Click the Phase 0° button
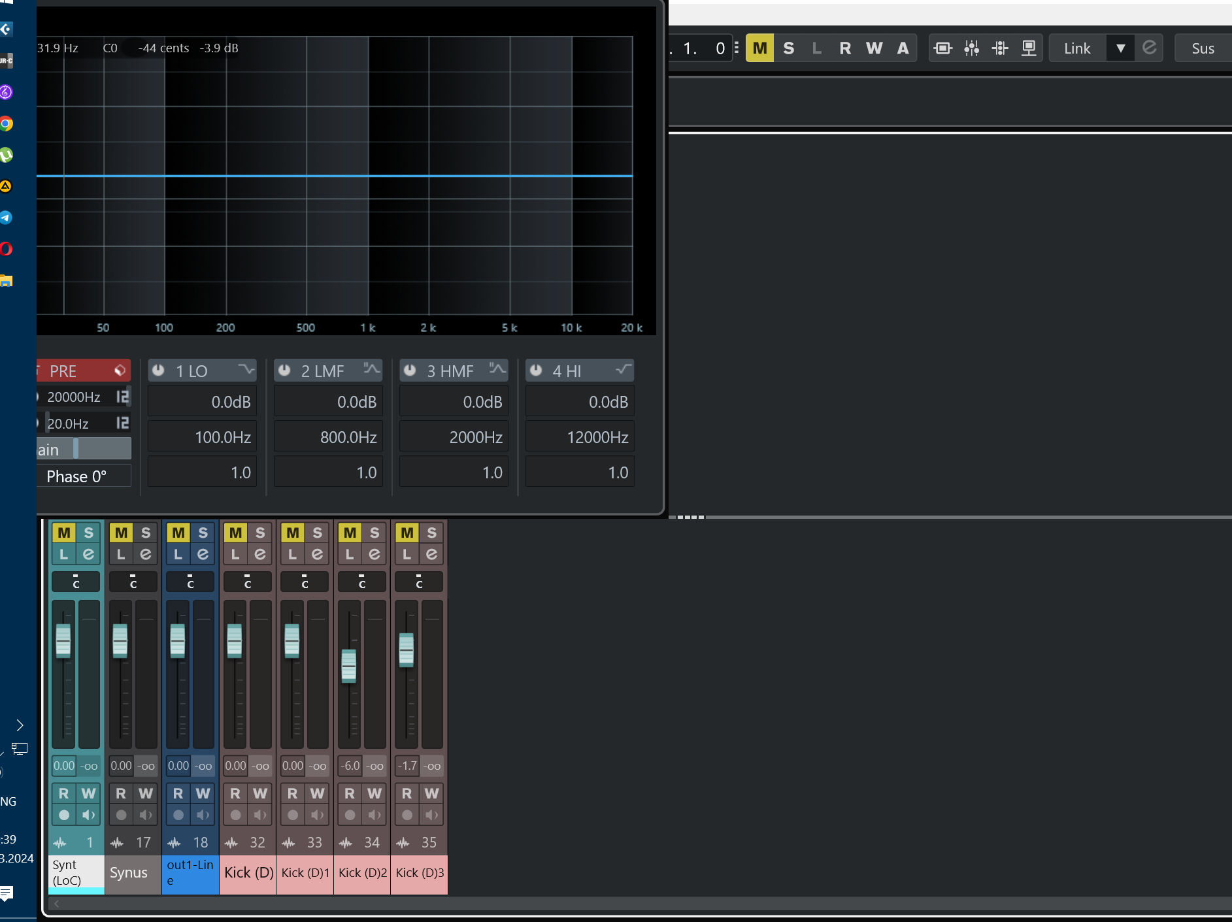Viewport: 1232px width, 922px height. (x=76, y=476)
